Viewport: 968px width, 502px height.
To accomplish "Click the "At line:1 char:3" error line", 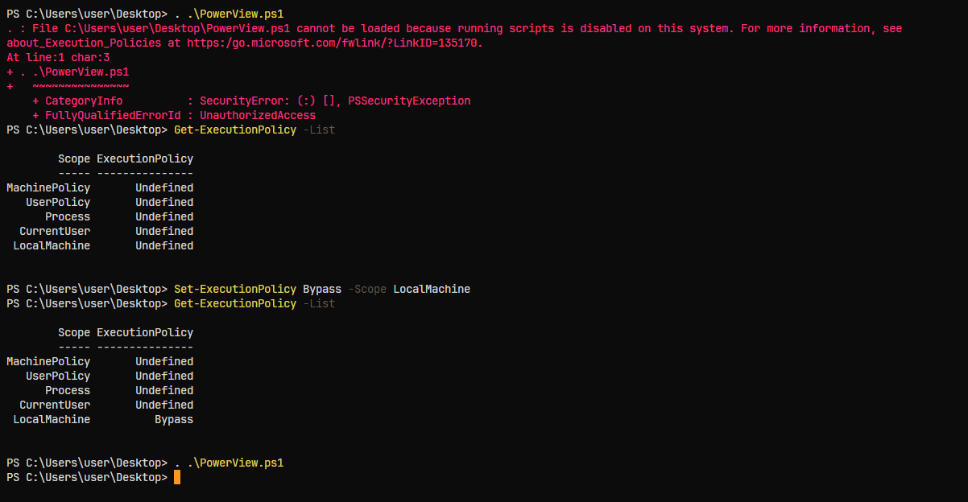I will (58, 57).
